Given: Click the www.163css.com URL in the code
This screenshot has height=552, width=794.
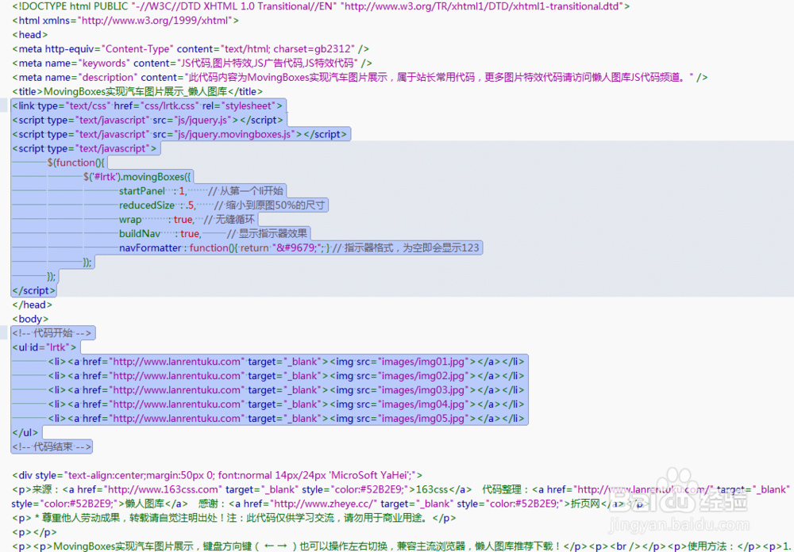Looking at the screenshot, I should click(163, 489).
